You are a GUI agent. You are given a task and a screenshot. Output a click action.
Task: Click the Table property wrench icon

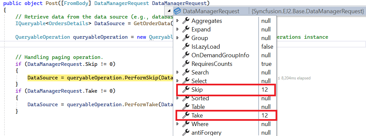click(186, 107)
